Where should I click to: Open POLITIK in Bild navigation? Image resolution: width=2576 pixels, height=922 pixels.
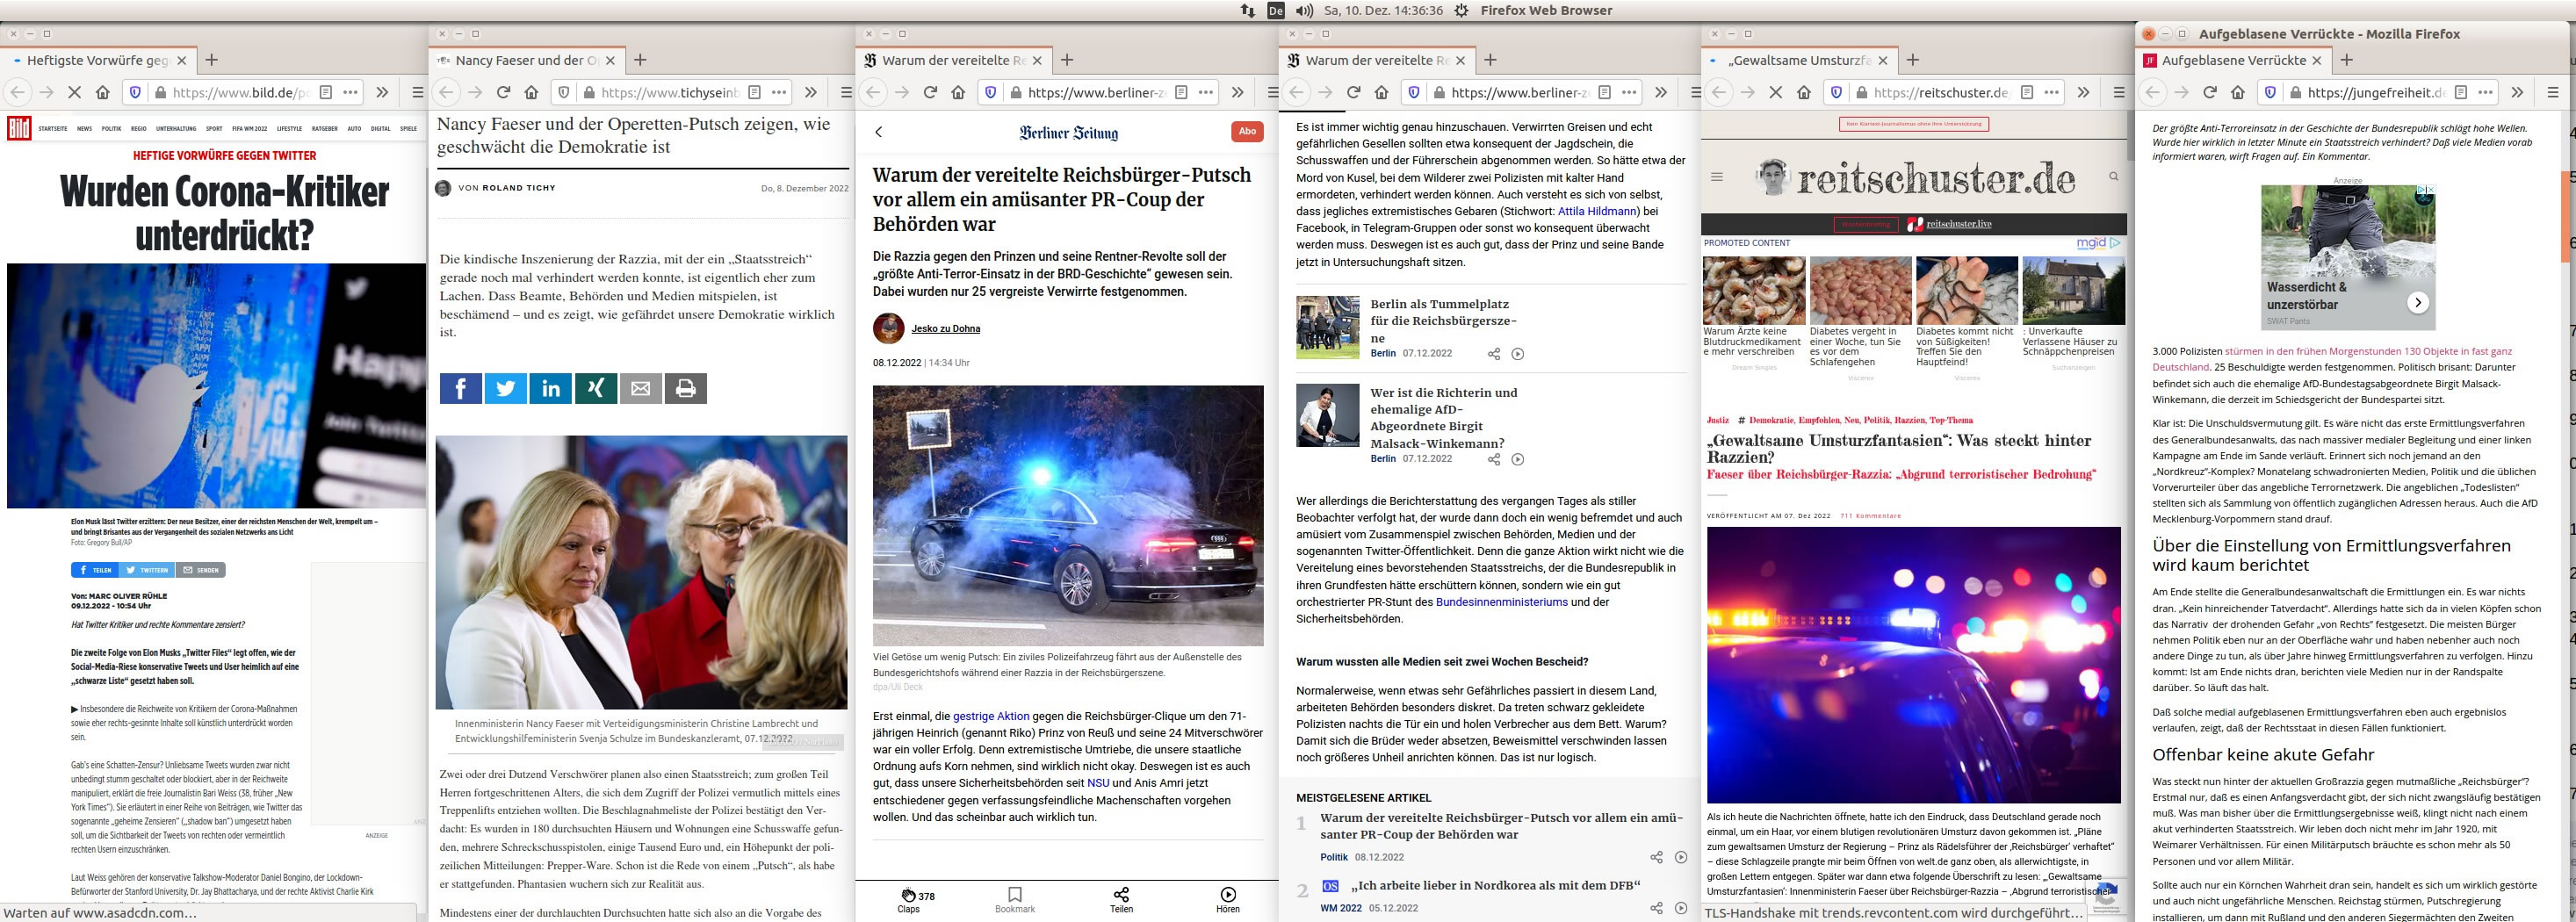tap(111, 129)
